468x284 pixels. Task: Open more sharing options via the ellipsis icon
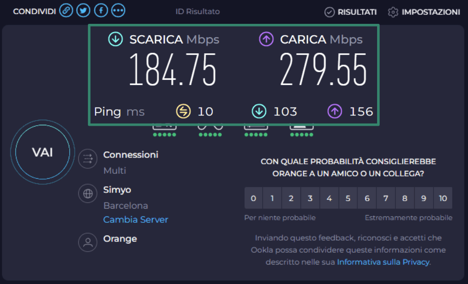coord(118,10)
